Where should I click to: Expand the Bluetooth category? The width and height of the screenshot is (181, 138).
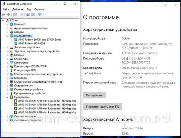pos(7,24)
